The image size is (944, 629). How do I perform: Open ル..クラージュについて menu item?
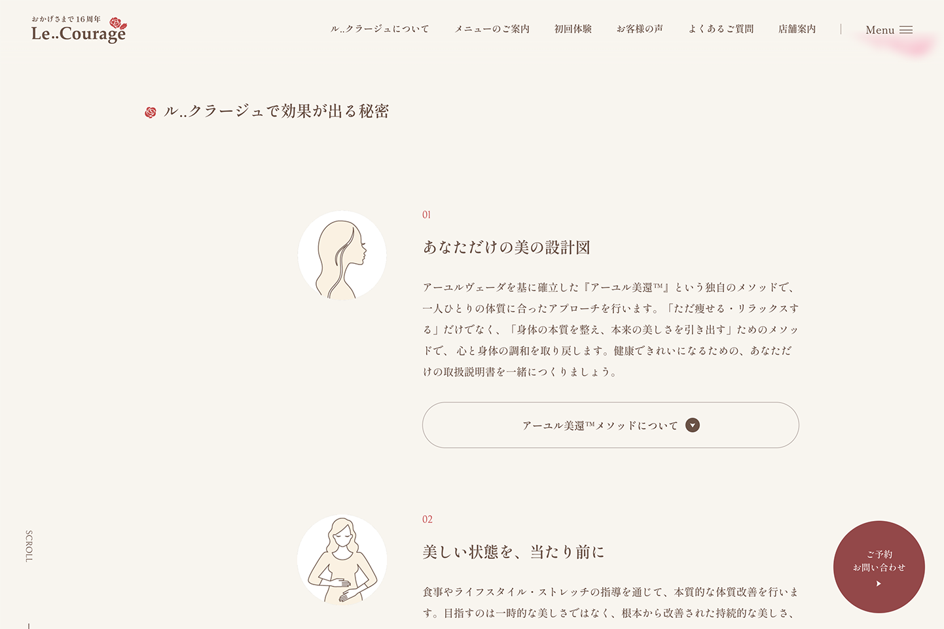pos(380,29)
